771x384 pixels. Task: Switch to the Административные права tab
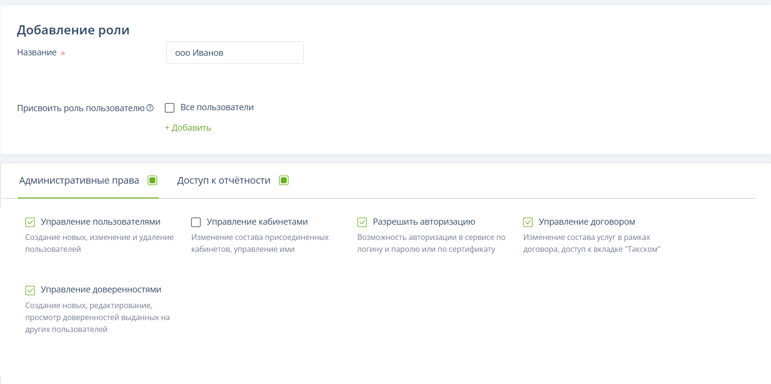pyautogui.click(x=79, y=180)
